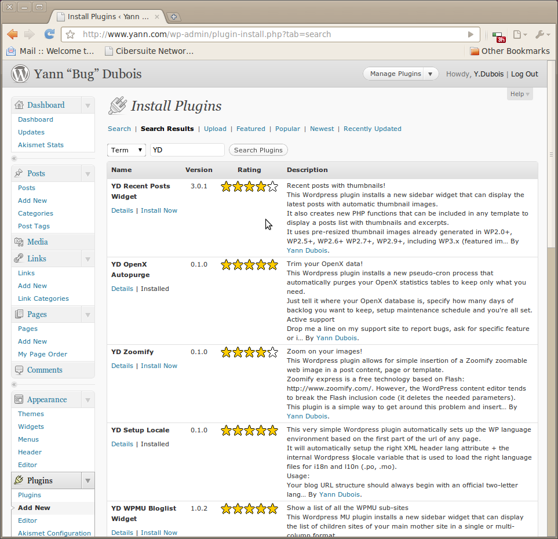
Task: Click the WordPress logo in the header
Action: (x=20, y=74)
